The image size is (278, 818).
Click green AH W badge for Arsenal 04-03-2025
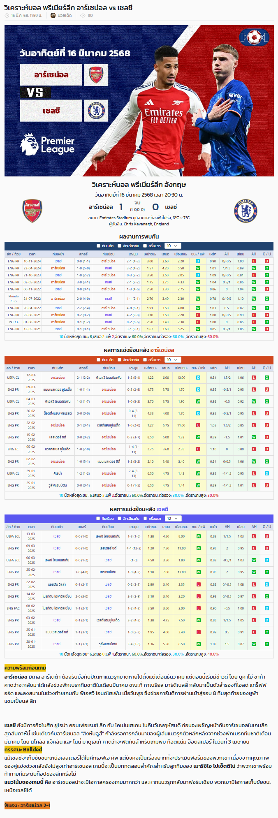[x=254, y=401]
